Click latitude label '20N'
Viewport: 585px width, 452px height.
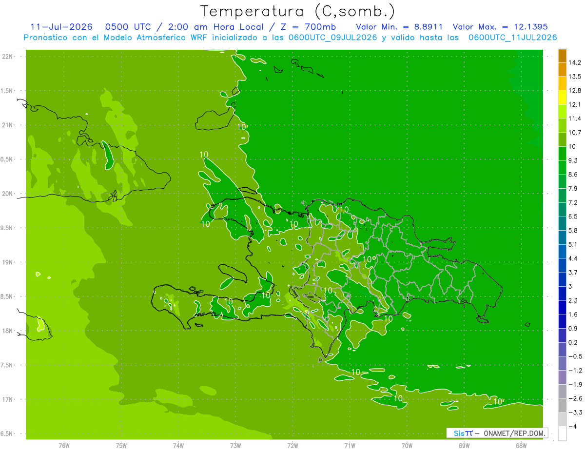7,194
